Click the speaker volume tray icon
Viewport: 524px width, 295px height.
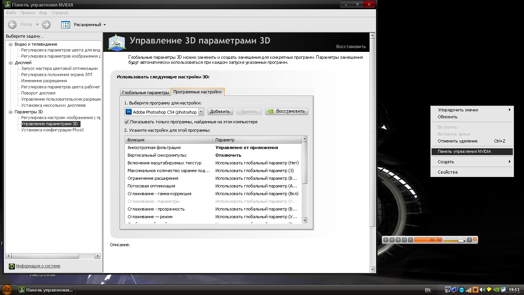(482, 290)
